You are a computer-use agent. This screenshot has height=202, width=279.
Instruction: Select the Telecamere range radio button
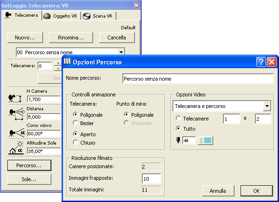tap(178, 119)
